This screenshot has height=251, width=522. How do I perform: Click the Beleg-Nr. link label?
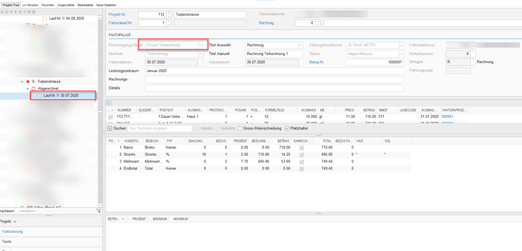coord(316,62)
